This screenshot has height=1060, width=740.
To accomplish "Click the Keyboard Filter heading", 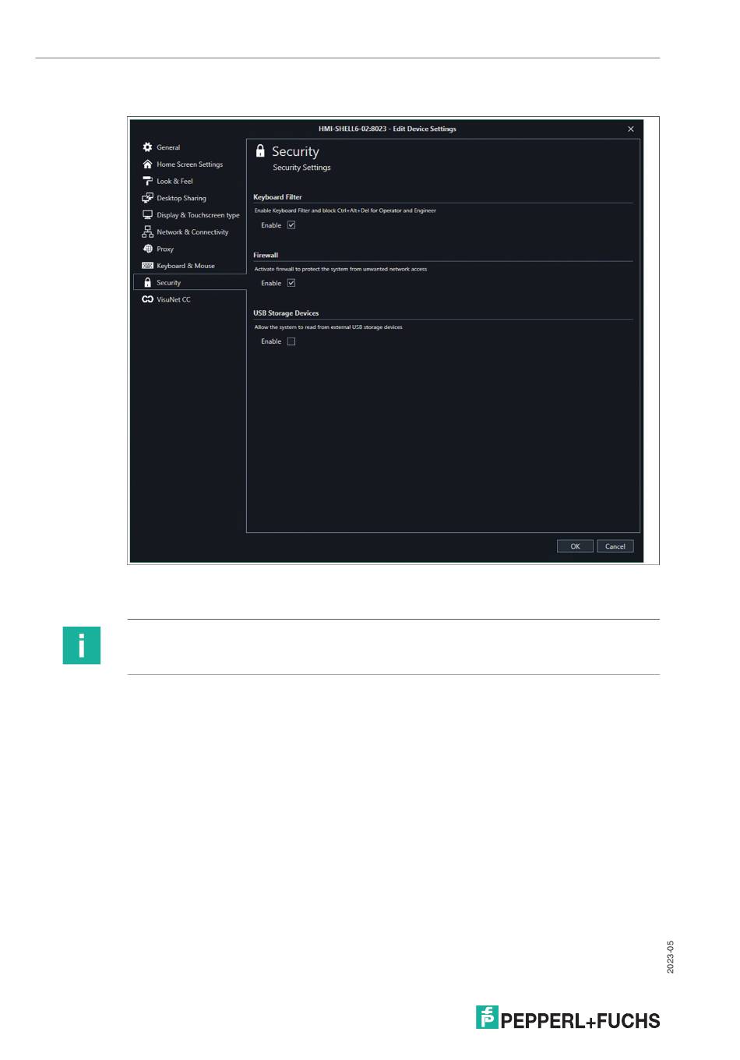I will 277,197.
